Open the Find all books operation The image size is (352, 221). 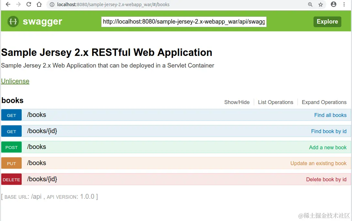pyautogui.click(x=330, y=115)
